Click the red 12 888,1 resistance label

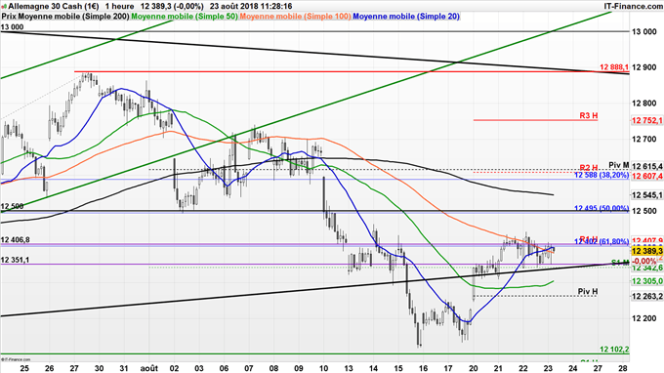(614, 67)
